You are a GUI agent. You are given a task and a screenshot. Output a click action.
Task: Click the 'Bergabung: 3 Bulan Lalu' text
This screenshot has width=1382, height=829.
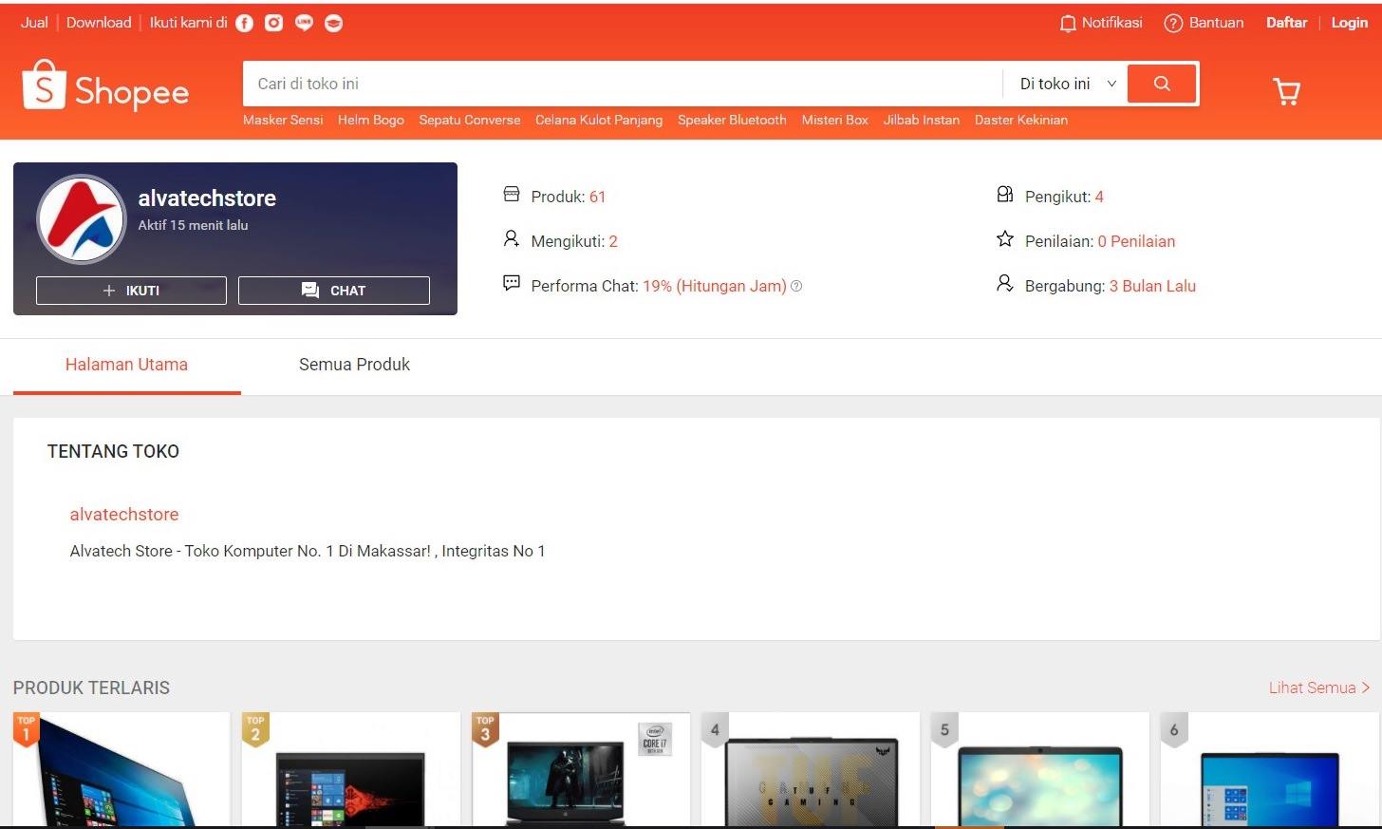tap(1111, 286)
